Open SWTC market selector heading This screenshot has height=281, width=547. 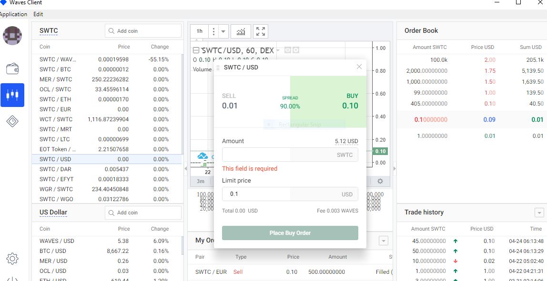[49, 30]
